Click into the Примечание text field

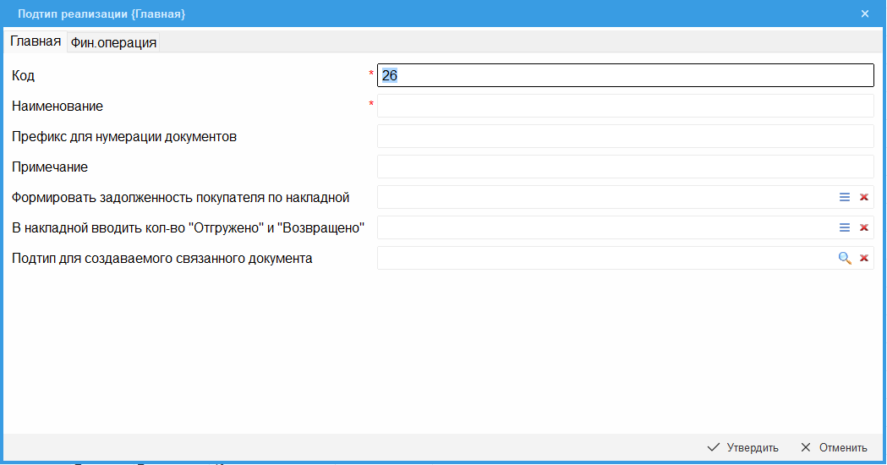pos(624,167)
